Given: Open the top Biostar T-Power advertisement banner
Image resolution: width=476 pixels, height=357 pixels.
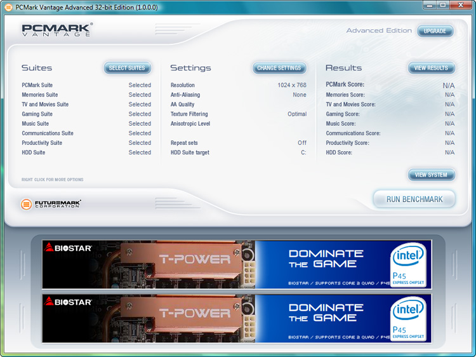Looking at the screenshot, I should pyautogui.click(x=237, y=264).
